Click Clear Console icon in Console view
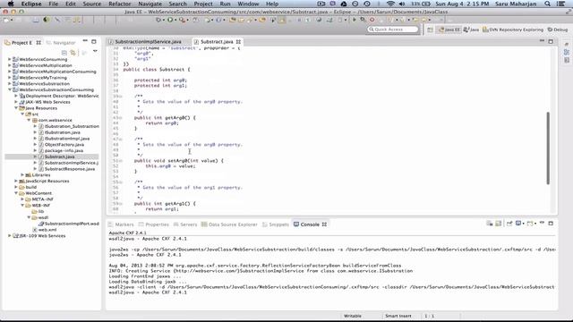 (x=490, y=223)
